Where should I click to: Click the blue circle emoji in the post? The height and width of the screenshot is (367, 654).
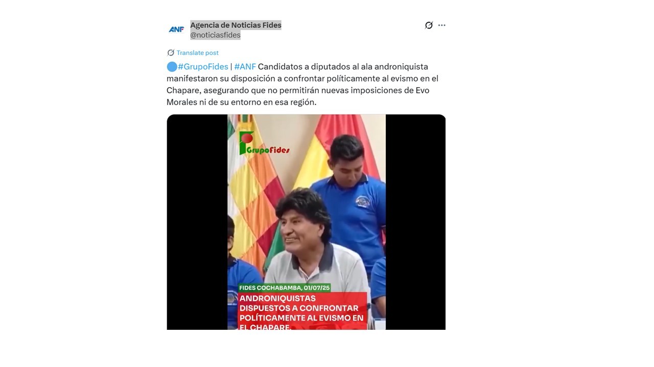point(172,66)
